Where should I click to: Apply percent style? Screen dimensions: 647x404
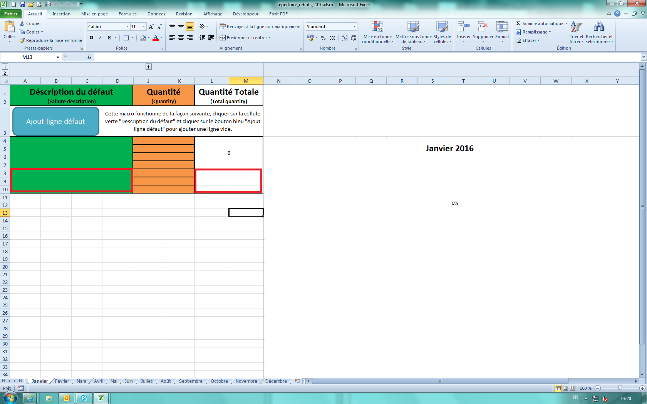pos(323,38)
